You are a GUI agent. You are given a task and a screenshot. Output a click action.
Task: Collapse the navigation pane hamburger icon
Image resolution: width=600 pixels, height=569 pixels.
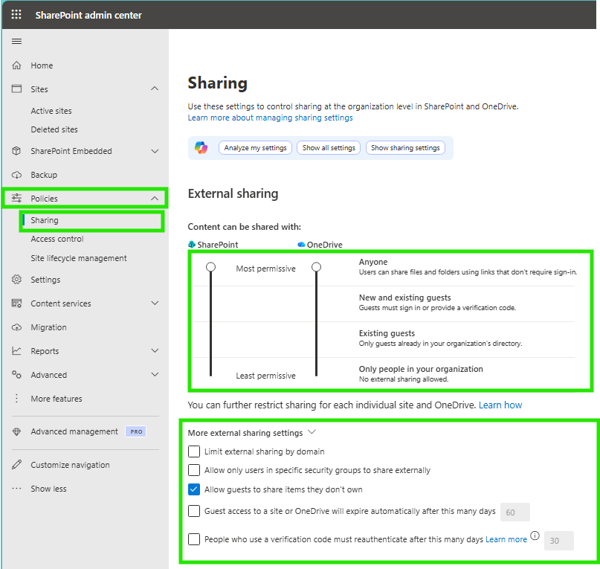click(x=16, y=42)
